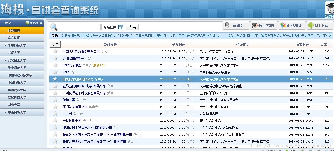Viewport: 334px width, 151px height.
Task: Star the CVTE 华农 row
Action: [x=55, y=72]
